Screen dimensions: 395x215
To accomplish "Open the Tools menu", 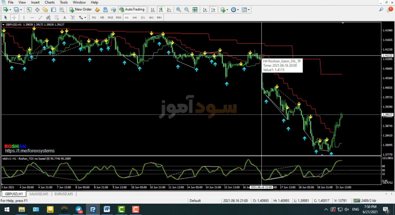I will (63, 2).
